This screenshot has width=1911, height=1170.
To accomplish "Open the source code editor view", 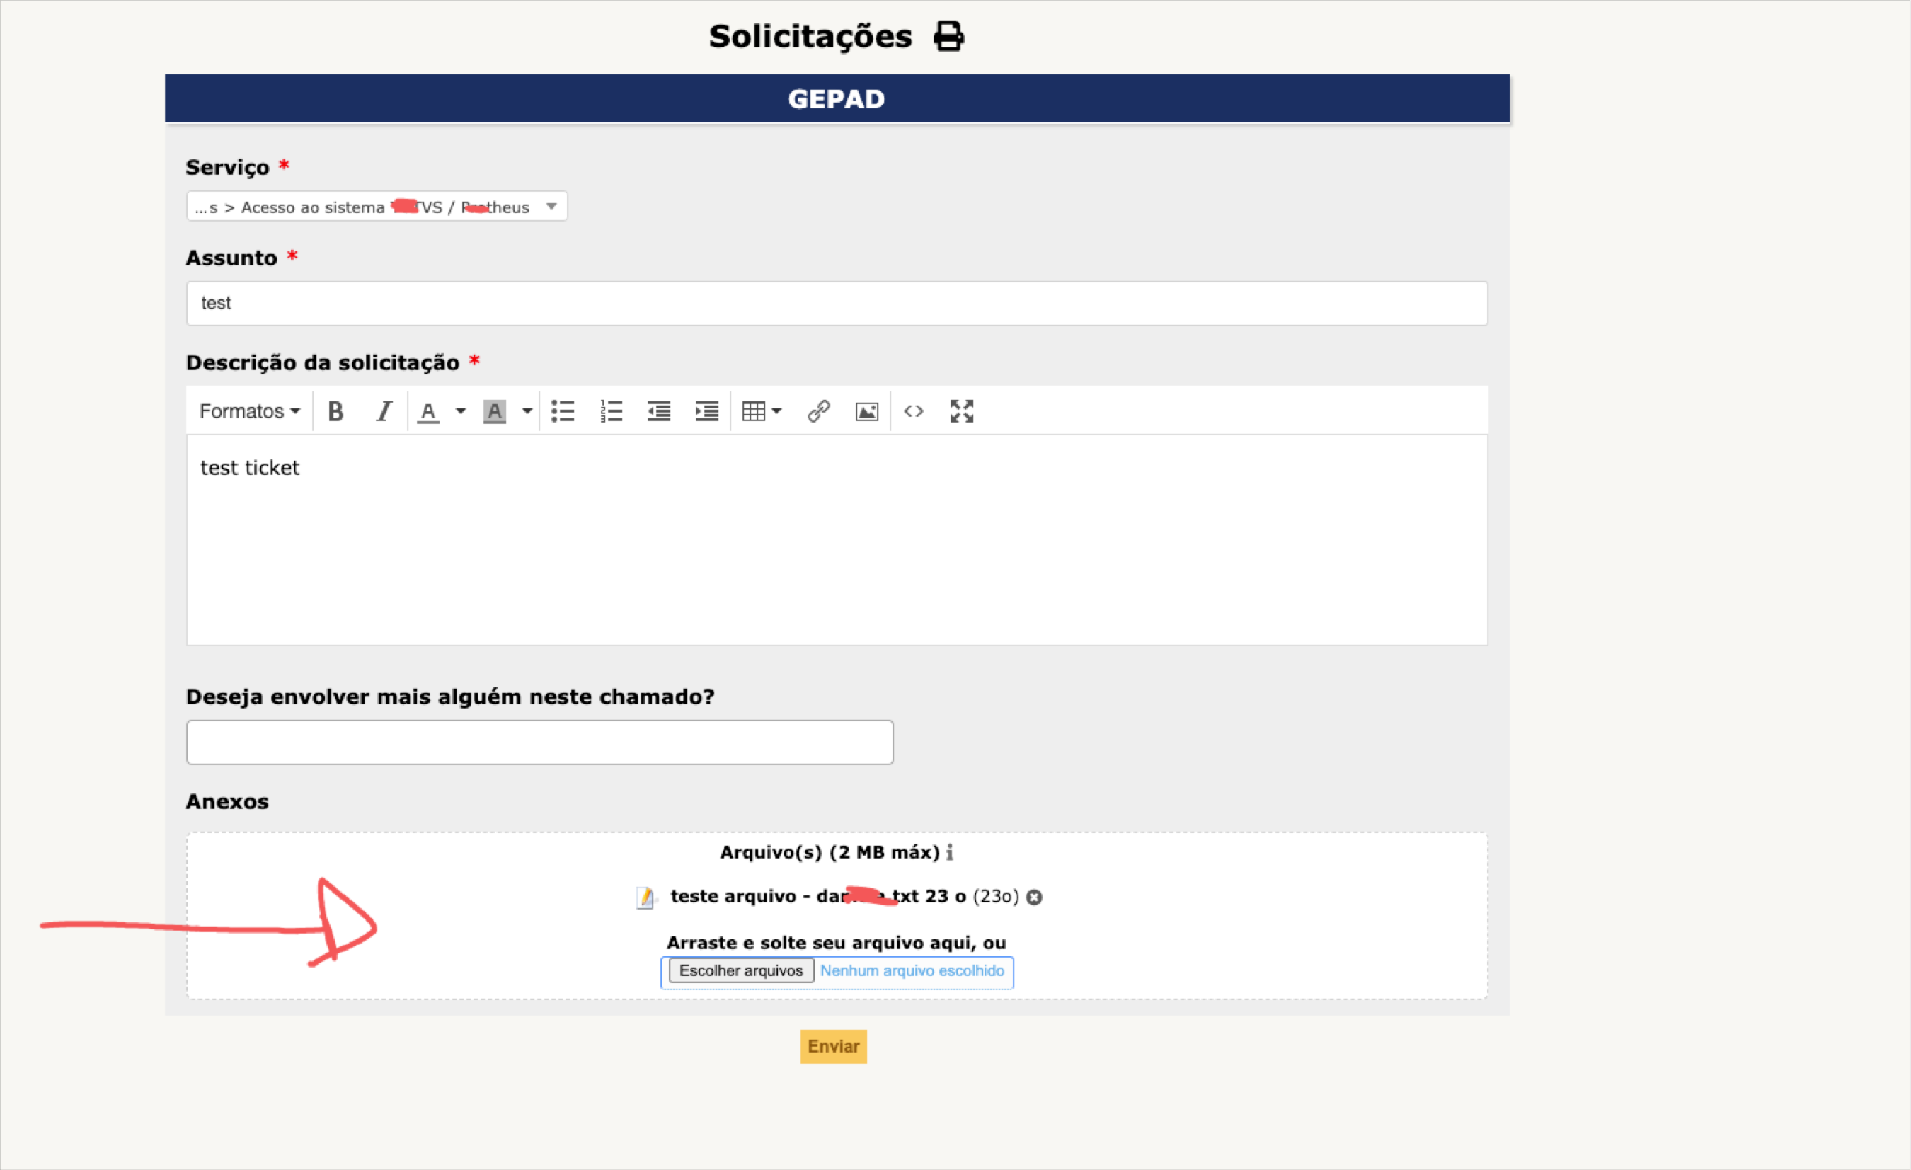I will point(914,411).
